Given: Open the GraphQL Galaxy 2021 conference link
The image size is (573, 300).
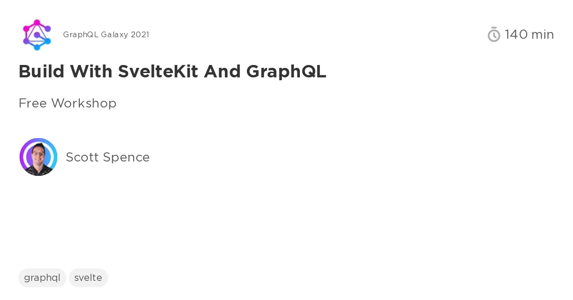Looking at the screenshot, I should (x=106, y=34).
